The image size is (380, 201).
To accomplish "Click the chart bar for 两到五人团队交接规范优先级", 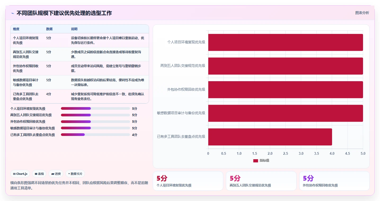I will (285, 66).
